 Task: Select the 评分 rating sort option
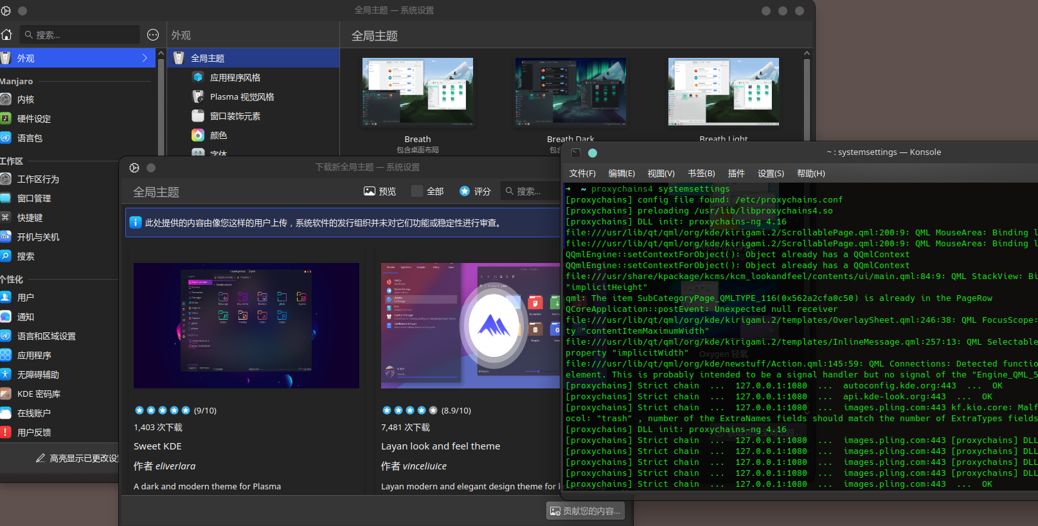tap(475, 192)
